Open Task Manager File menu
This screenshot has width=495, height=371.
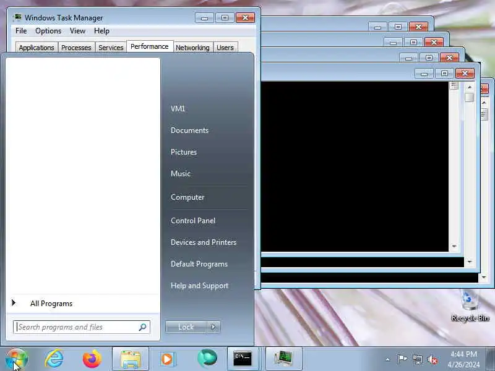21,31
